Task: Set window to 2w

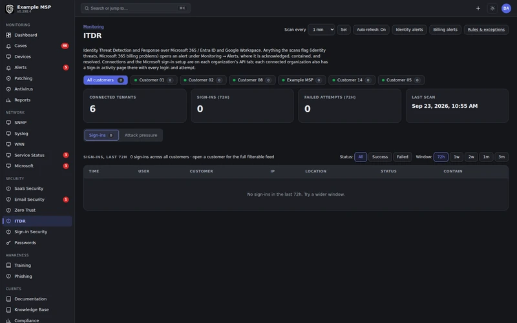Action: pos(472,157)
